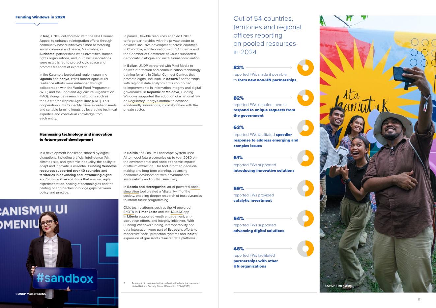
Task: Click the bold word 'Ecuador'
Action: (174, 230)
